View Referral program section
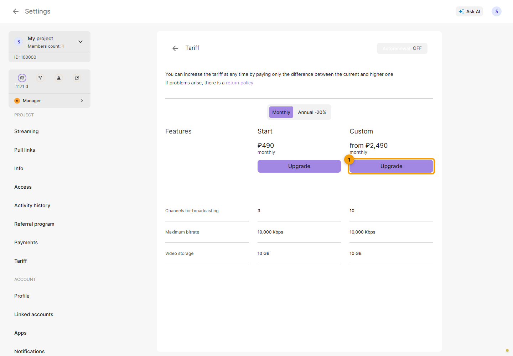The height and width of the screenshot is (356, 513). tap(34, 224)
